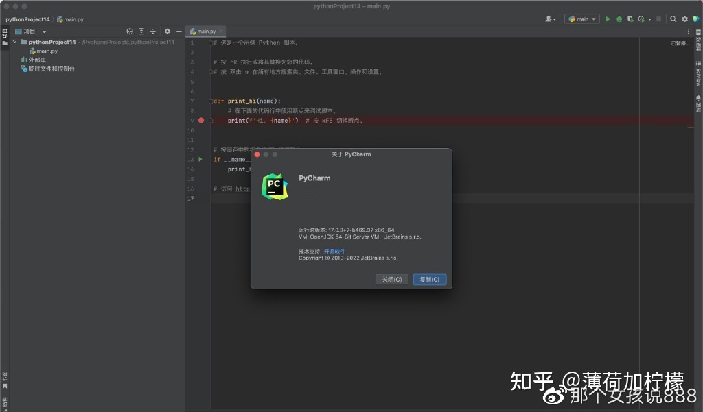Toggle the 项目 side tab on left stripe

tap(5, 37)
